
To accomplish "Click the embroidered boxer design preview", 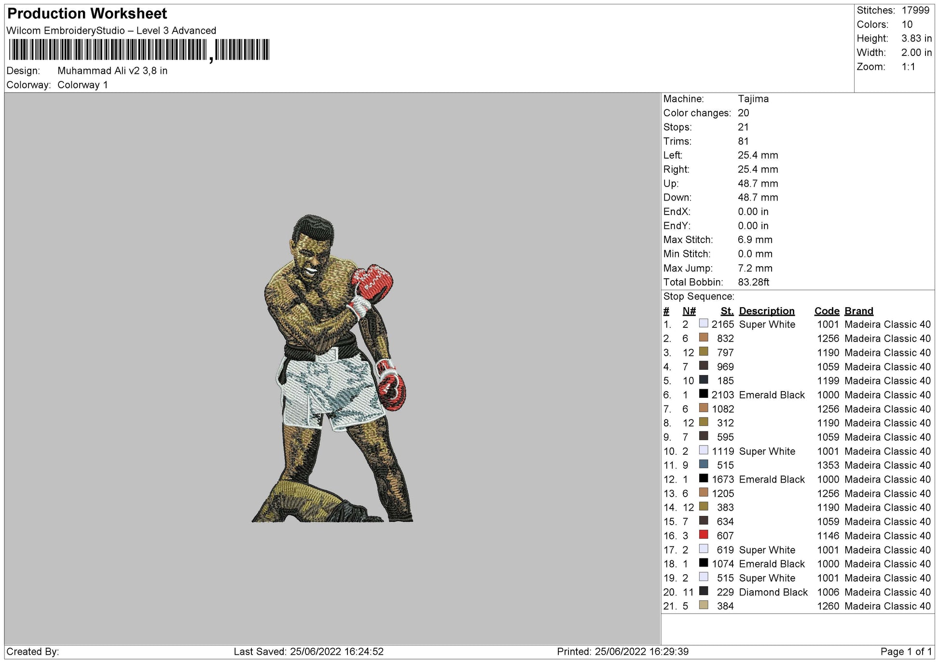I will pyautogui.click(x=332, y=369).
